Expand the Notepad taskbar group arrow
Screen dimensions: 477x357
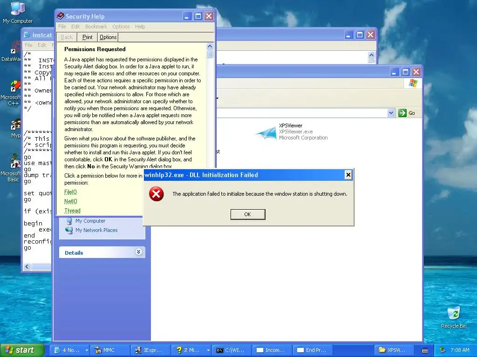click(x=87, y=350)
